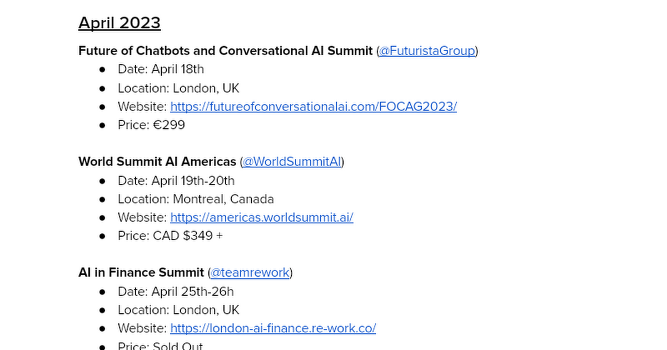Image resolution: width=667 pixels, height=350 pixels.
Task: Click the Date: April 25th-26h line
Action: [x=176, y=292]
